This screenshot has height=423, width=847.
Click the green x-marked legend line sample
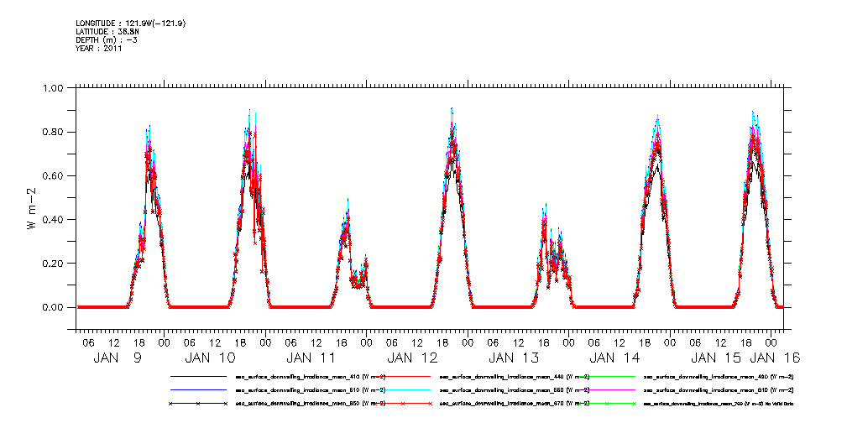[605, 404]
